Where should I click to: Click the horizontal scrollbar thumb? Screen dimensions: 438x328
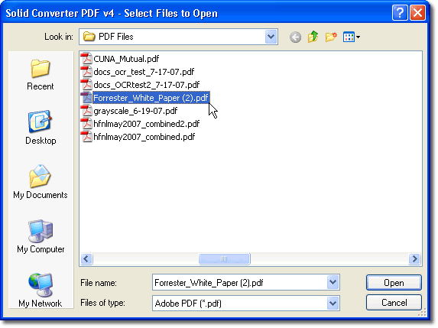point(224,258)
